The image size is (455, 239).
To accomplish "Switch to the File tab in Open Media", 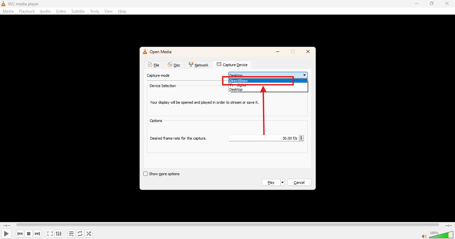I will (x=154, y=65).
